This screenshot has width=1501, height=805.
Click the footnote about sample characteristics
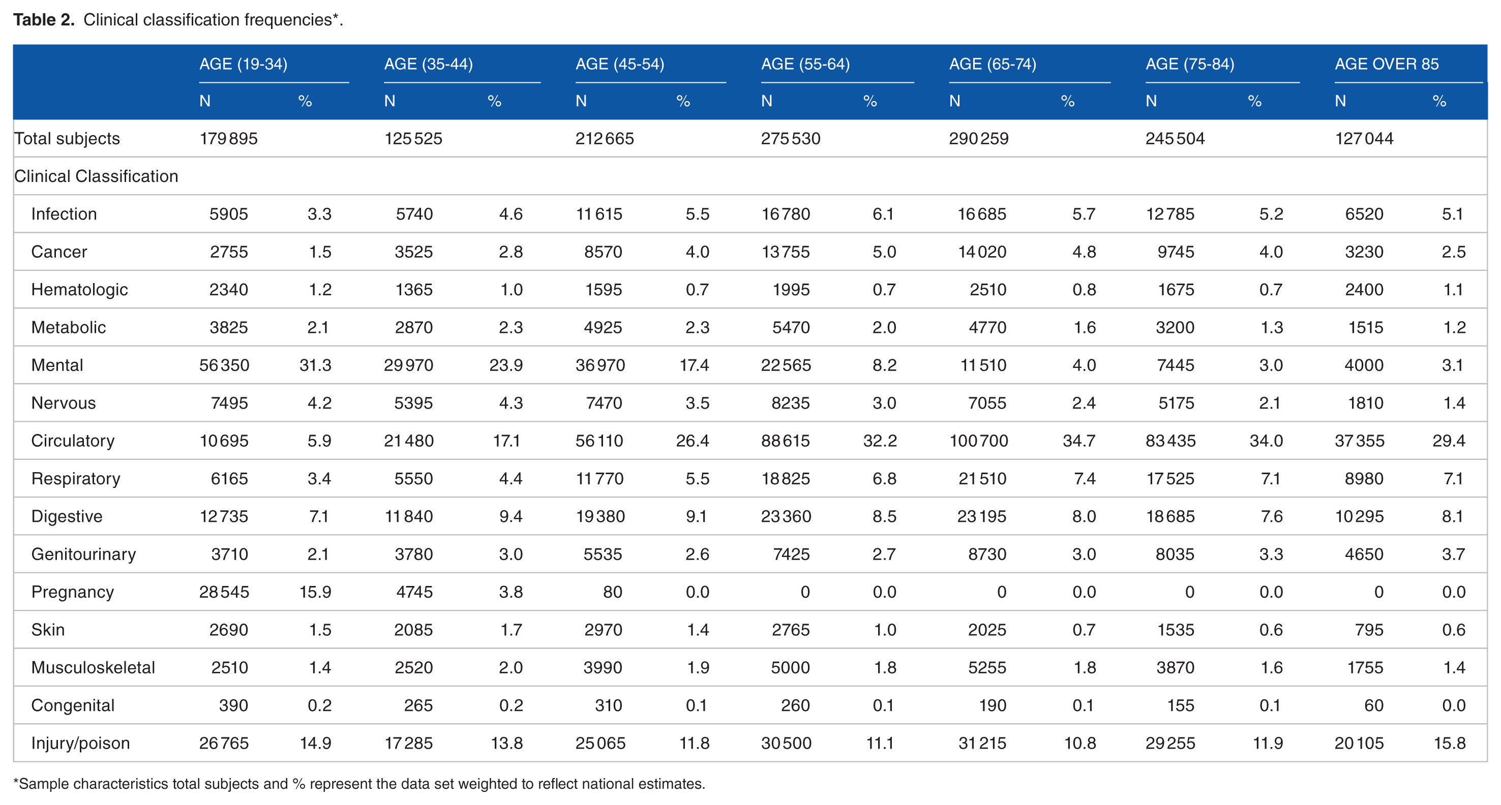359,784
